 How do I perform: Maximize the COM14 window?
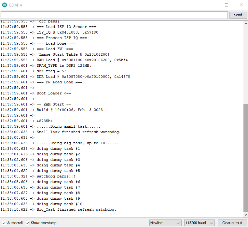(227, 5)
